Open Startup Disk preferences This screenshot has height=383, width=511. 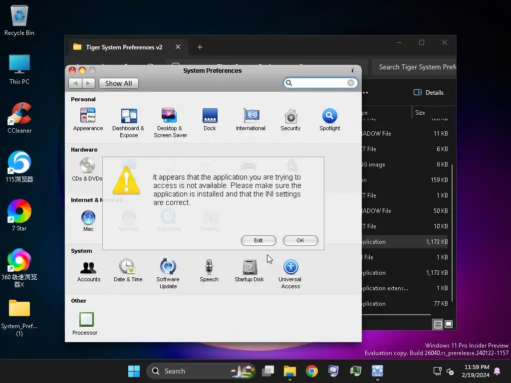250,270
